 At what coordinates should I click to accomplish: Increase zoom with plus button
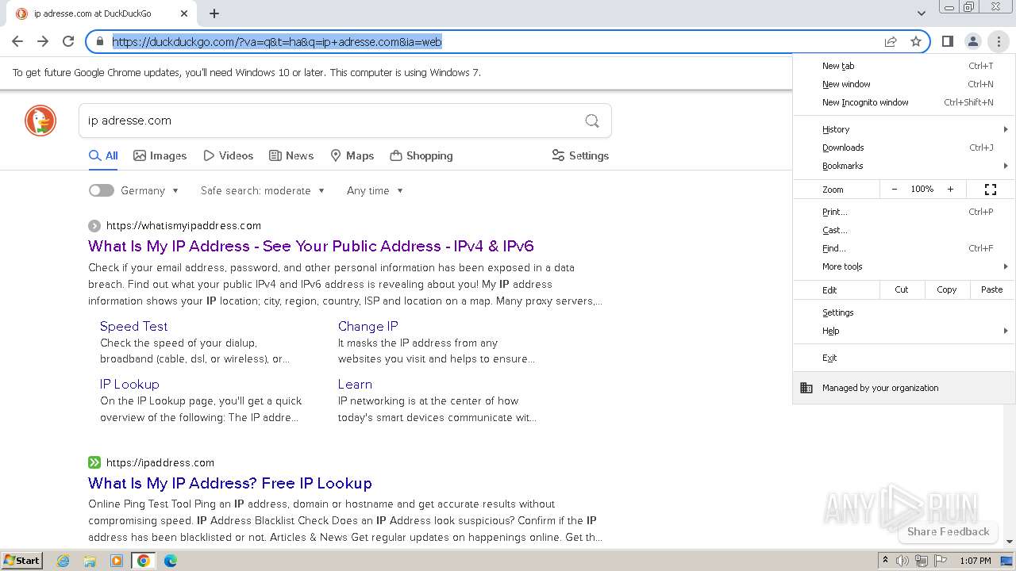click(950, 190)
